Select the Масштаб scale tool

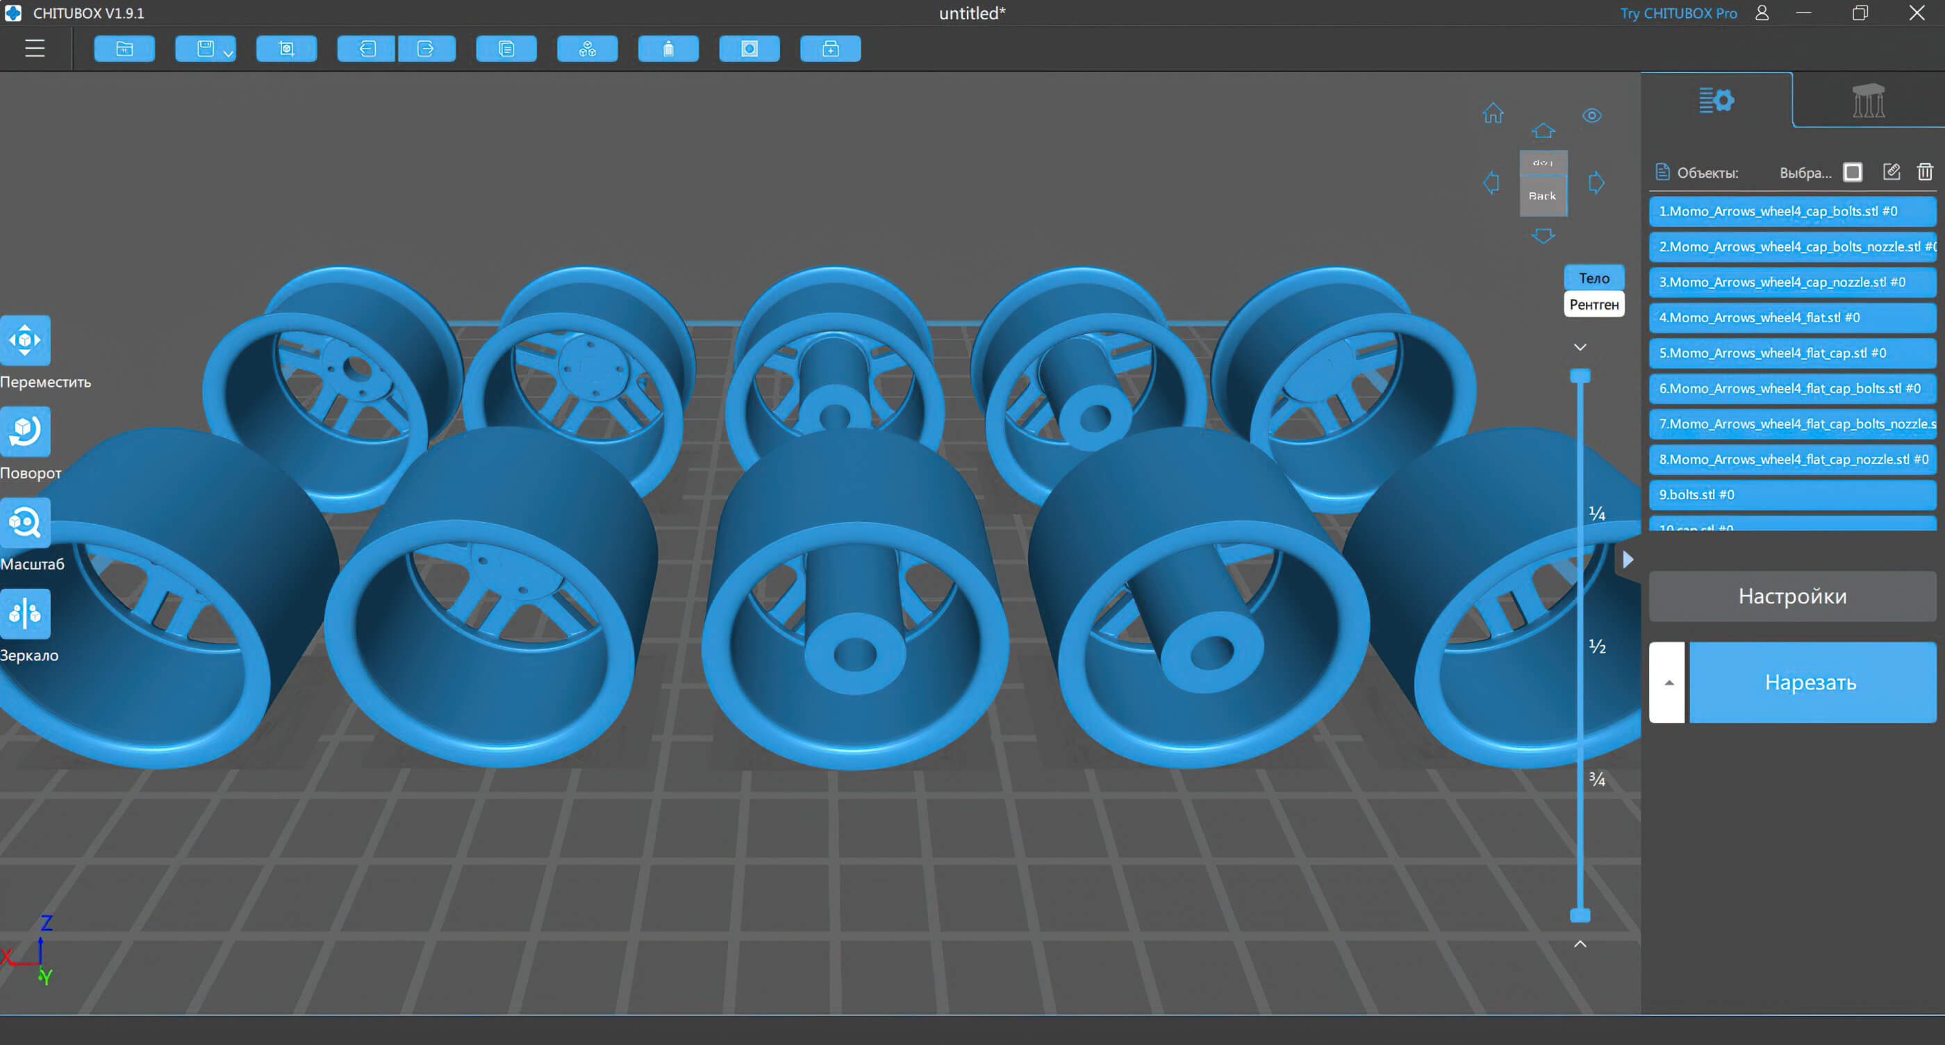point(25,522)
